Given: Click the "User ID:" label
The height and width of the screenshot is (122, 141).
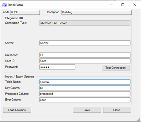Looking at the screenshot, I should 10,61.
